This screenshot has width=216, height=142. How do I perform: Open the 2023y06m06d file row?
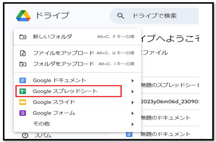(170, 102)
